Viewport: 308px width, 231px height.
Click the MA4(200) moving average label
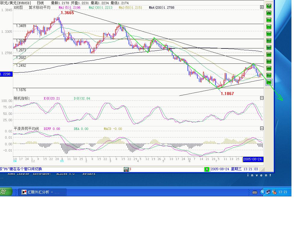tap(162, 8)
